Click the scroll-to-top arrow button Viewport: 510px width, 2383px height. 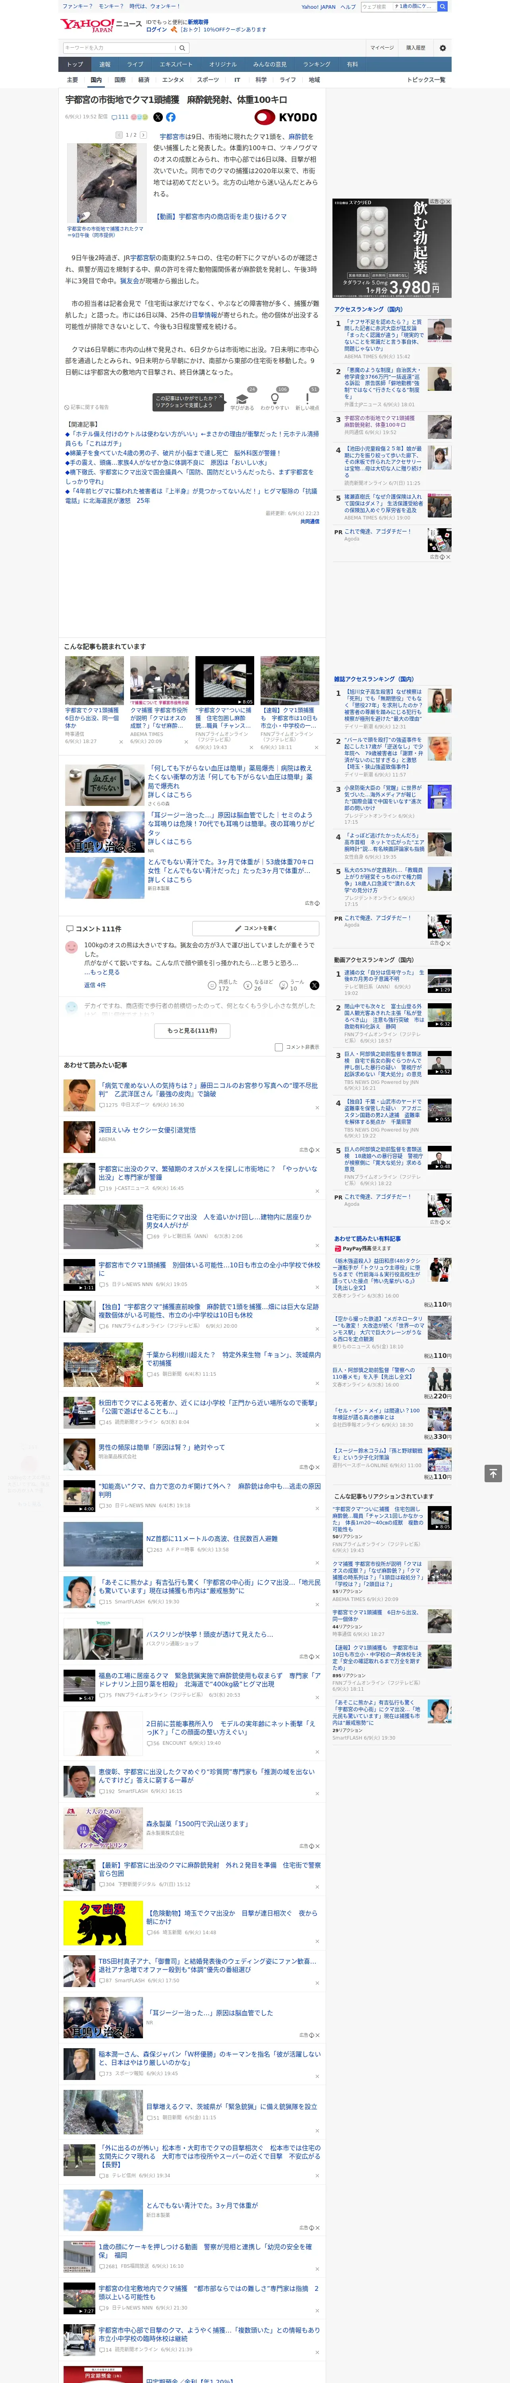[493, 1473]
